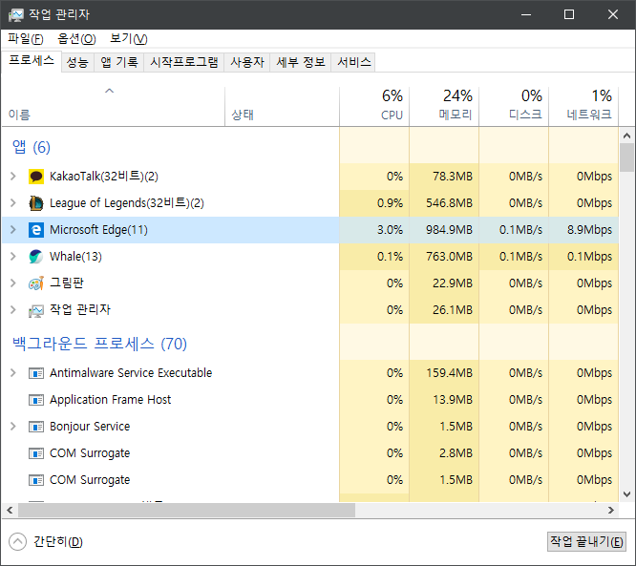636x566 pixels.
Task: Click the 백그라운드 프로세스 (70) header
Action: point(99,344)
